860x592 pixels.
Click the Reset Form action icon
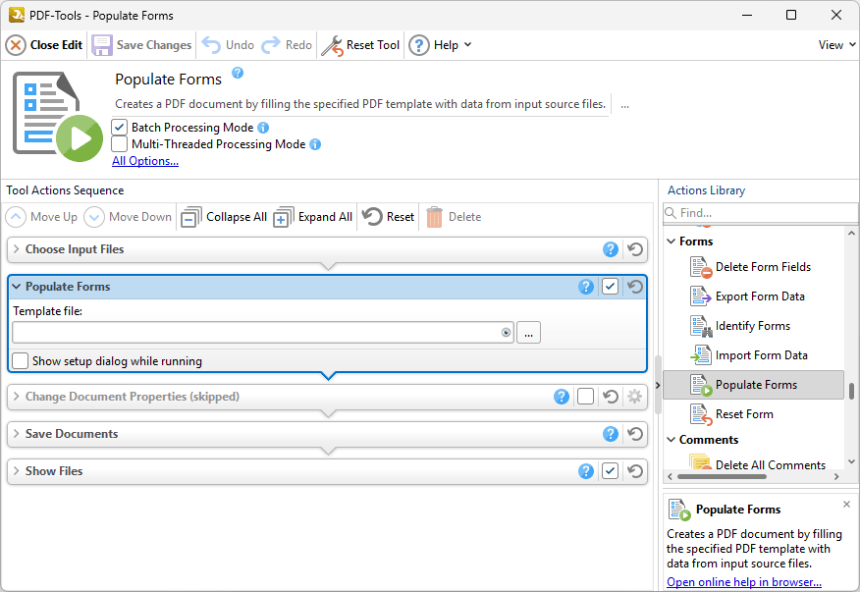click(x=700, y=413)
